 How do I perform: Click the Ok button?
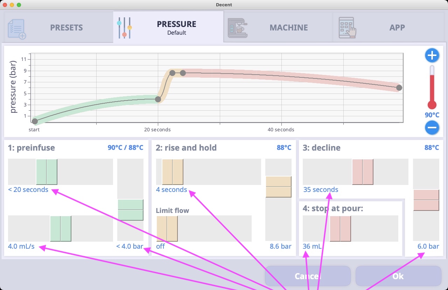(x=398, y=276)
